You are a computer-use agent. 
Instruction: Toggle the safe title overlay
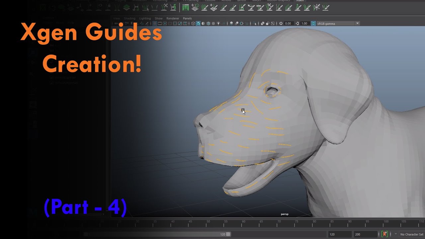coord(185,24)
